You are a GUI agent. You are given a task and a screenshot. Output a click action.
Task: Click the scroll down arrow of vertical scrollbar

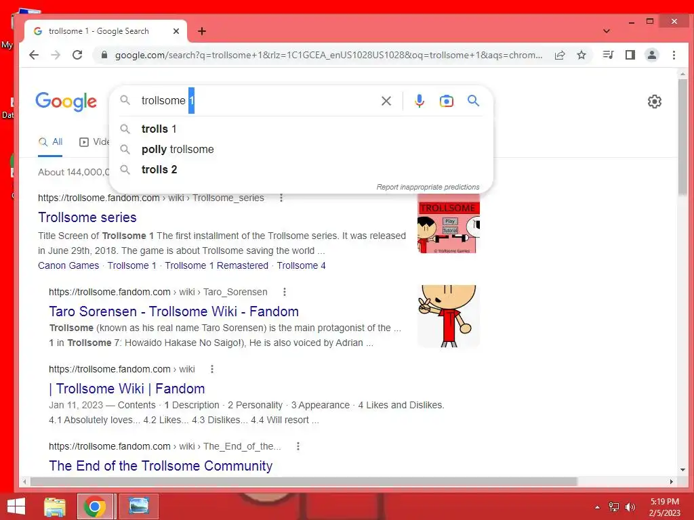click(x=682, y=470)
